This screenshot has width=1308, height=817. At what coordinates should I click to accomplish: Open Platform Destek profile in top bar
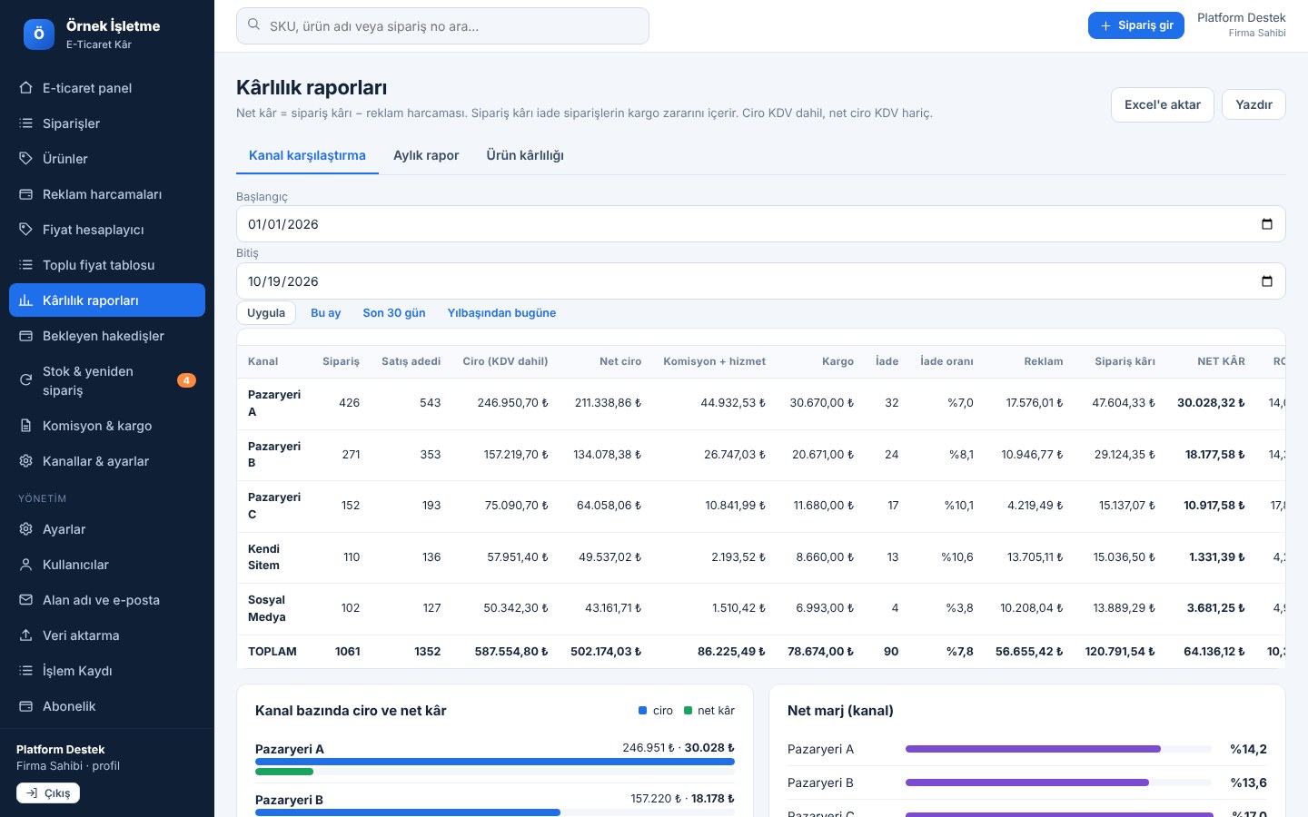(x=1241, y=25)
